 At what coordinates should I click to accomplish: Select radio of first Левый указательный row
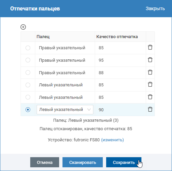tap(28, 85)
